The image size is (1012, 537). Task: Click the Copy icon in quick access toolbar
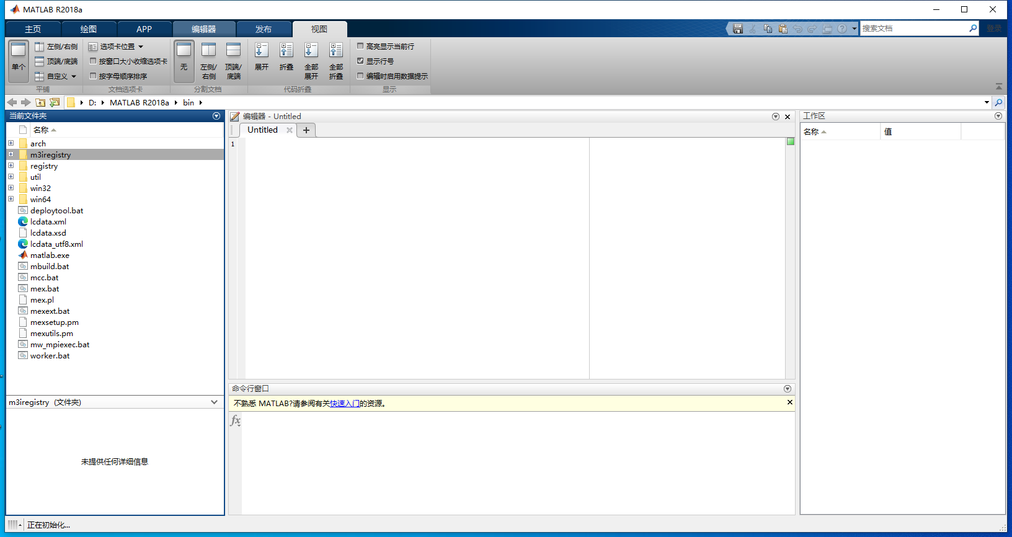coord(768,29)
